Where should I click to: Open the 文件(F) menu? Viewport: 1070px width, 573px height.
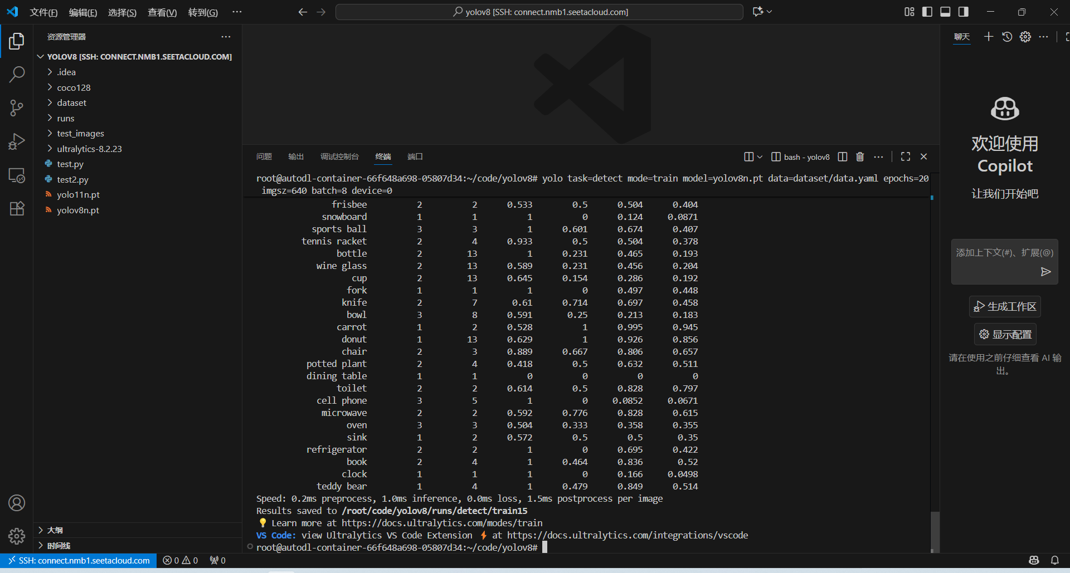(x=43, y=12)
